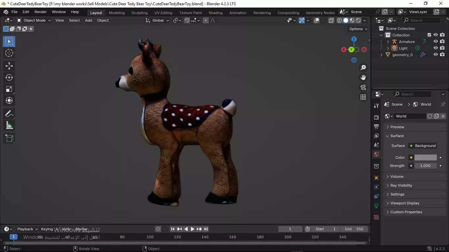The height and width of the screenshot is (252, 449).
Task: Collapse the Surface panel
Action: pyautogui.click(x=415, y=136)
